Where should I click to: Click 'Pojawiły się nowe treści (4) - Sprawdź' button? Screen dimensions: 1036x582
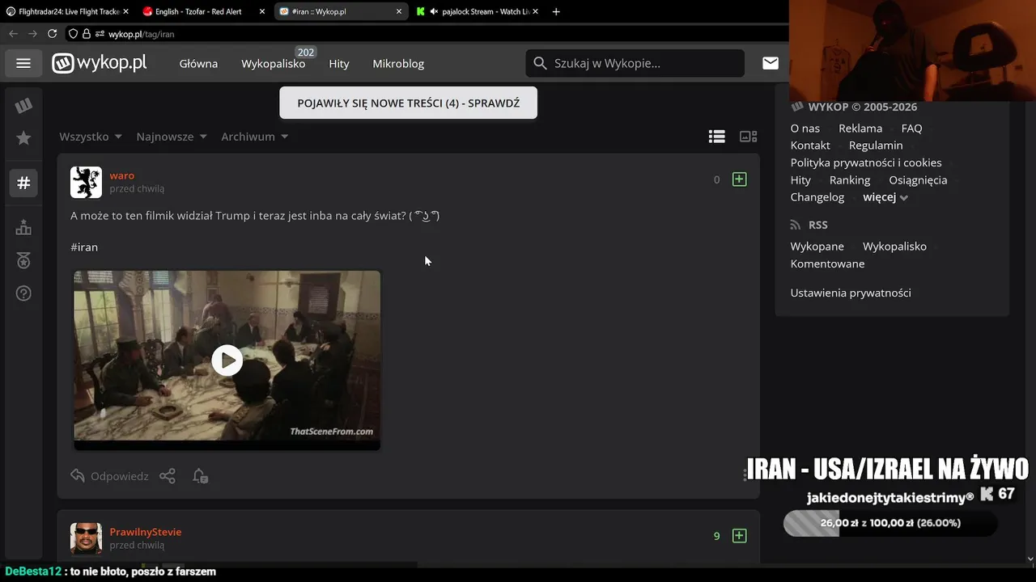click(x=409, y=103)
